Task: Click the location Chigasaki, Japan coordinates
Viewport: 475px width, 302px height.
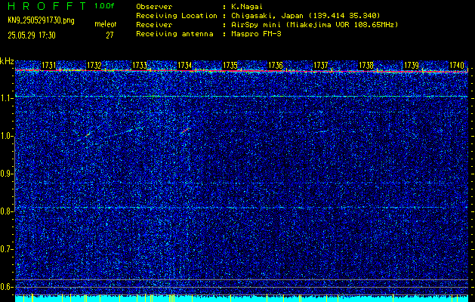Action: pos(306,16)
